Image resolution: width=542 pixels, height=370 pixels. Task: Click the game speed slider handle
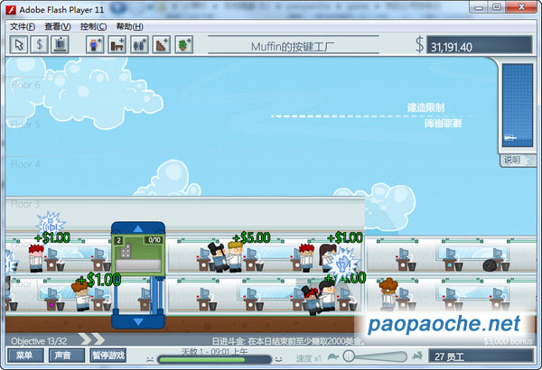pos(349,356)
